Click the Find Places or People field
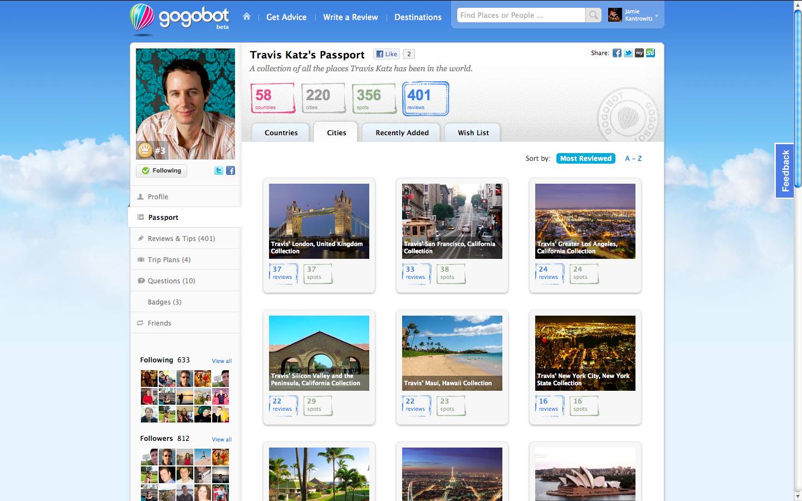 [521, 16]
